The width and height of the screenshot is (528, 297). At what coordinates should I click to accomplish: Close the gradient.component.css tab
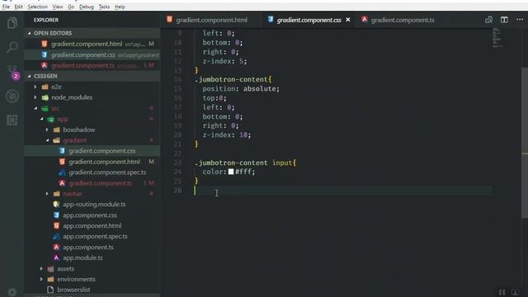348,20
